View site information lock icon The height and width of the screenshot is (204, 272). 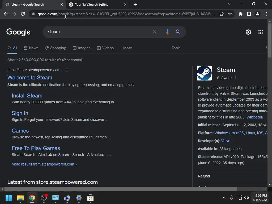[33, 14]
